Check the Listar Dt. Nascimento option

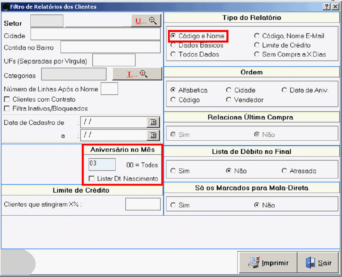tap(91, 179)
